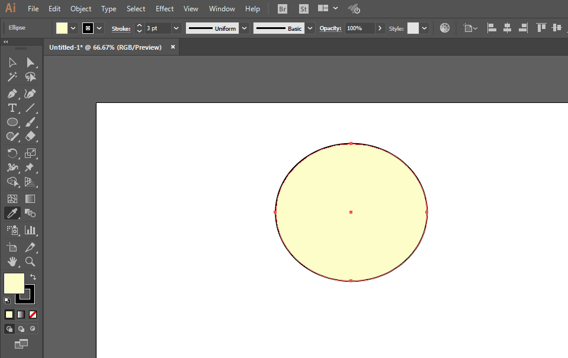Pick the Magic Wand tool

click(12, 77)
